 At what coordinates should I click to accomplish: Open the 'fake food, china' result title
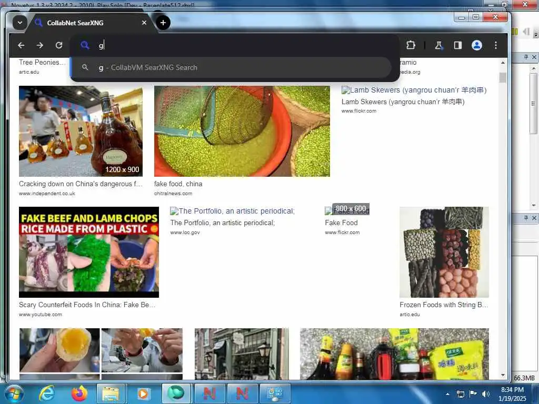pyautogui.click(x=178, y=184)
